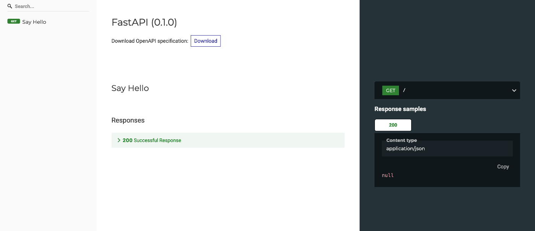Click the Response samples heading

400,109
